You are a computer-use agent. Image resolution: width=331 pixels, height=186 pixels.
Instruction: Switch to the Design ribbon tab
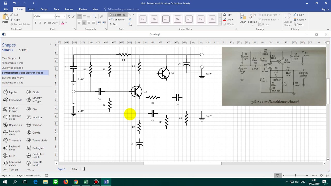pos(44,9)
